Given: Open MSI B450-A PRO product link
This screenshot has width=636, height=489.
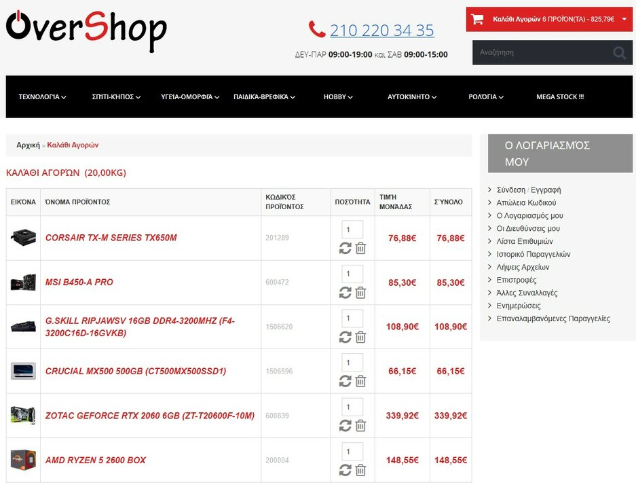Looking at the screenshot, I should coord(79,282).
